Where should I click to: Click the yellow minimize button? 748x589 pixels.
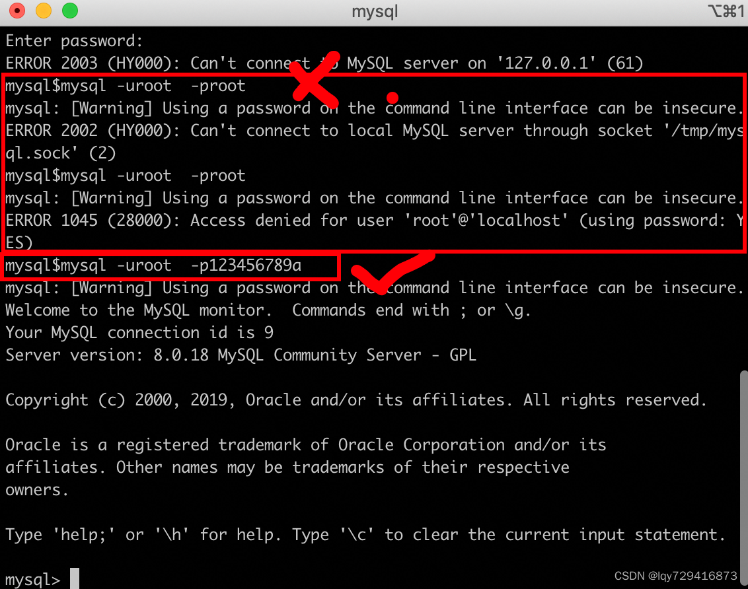(x=42, y=11)
